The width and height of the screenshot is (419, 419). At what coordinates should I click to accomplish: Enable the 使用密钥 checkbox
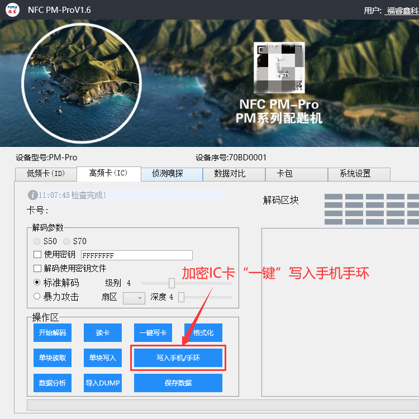pyautogui.click(x=37, y=255)
